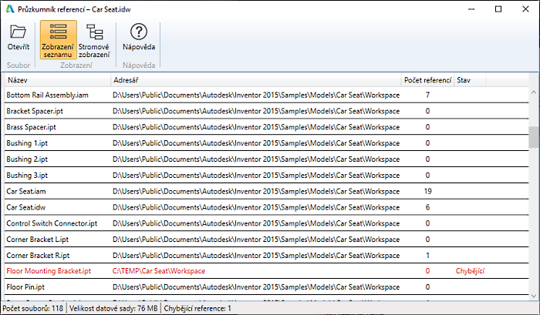This screenshot has width=540, height=315.
Task: Select Bottom Rail Assembly.iam row
Action: click(267, 95)
